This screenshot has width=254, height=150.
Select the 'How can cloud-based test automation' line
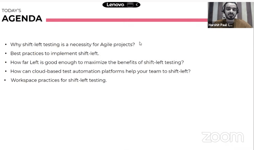(100, 71)
